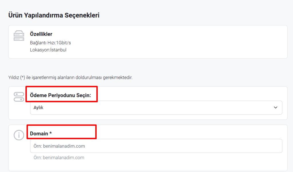Select the Ürün Yapılandırma Seçenekleri heading
Image resolution: width=293 pixels, height=172 pixels.
pyautogui.click(x=54, y=15)
